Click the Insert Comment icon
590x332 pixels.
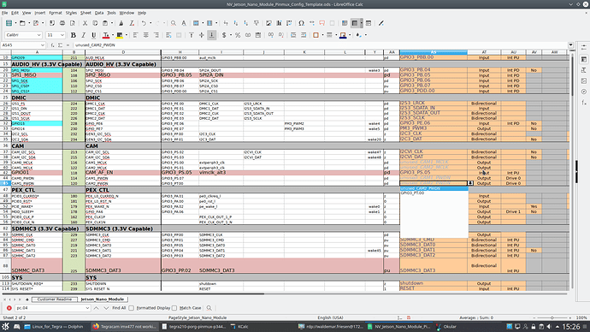(x=322, y=23)
